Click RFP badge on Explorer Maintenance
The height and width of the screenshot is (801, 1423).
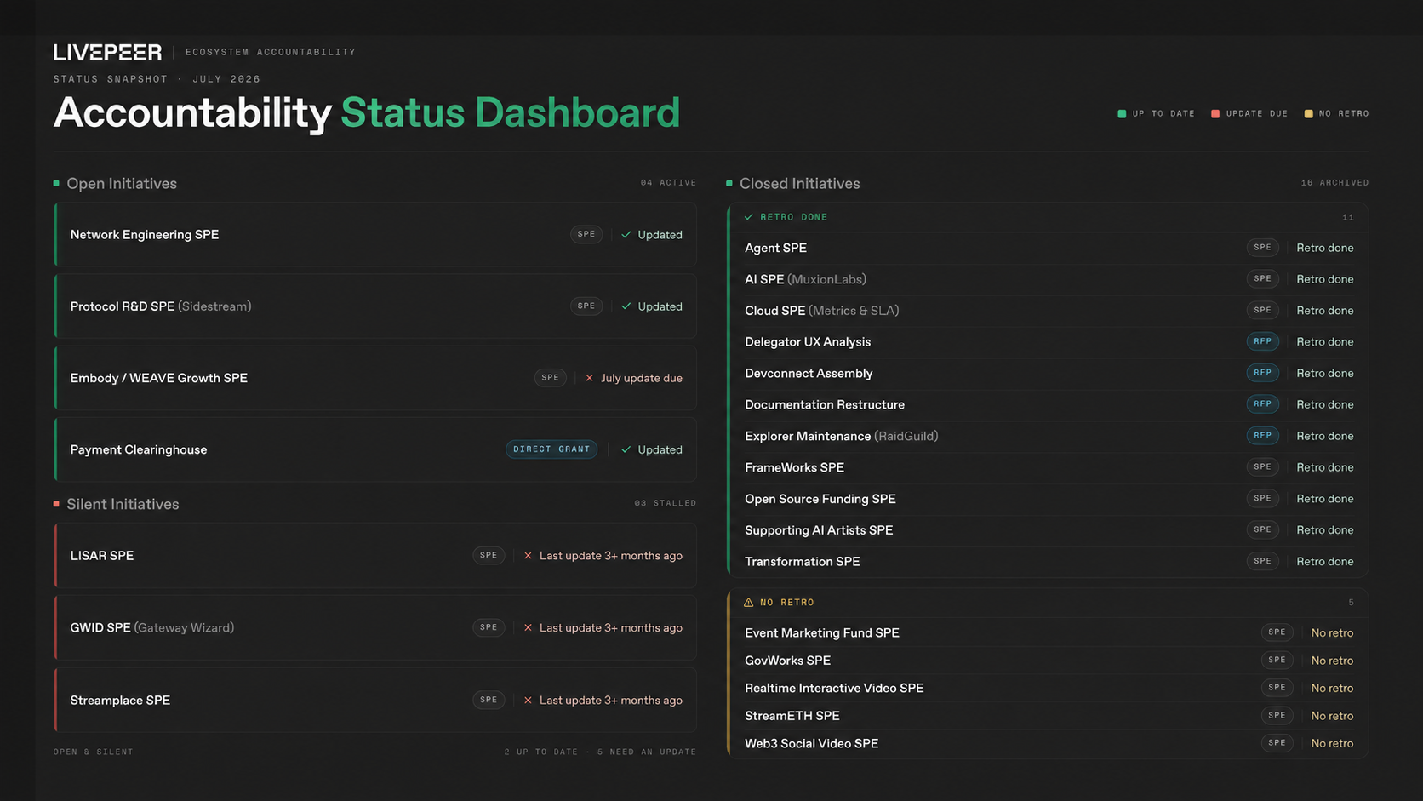(1263, 436)
